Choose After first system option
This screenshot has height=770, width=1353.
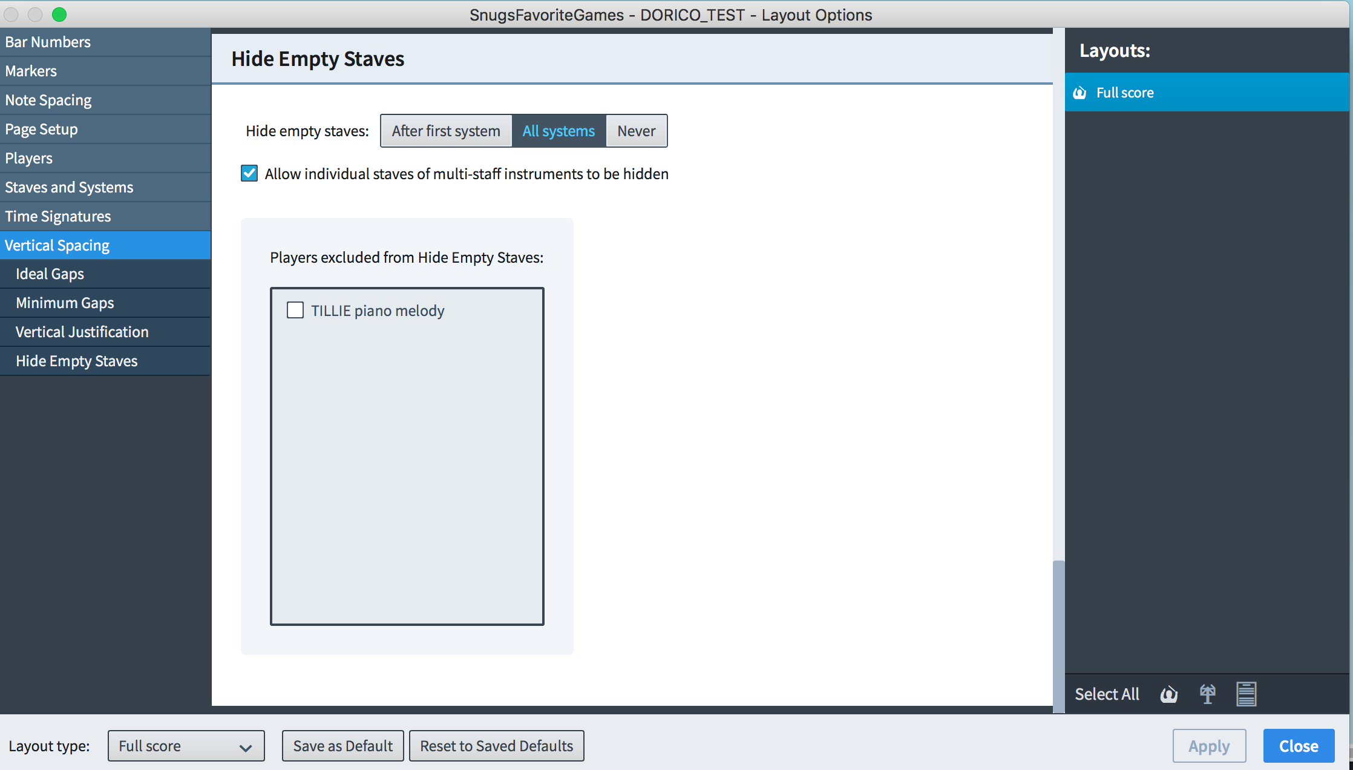coord(446,131)
